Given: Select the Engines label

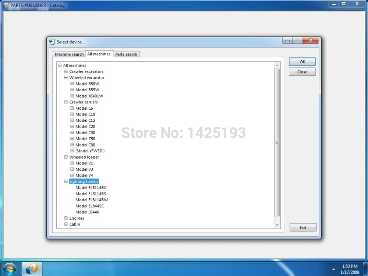Looking at the screenshot, I should point(77,218).
